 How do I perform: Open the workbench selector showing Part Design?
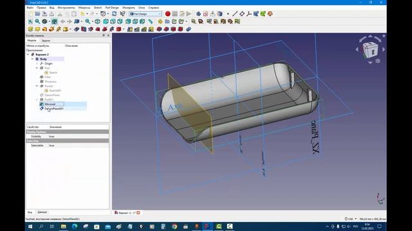tap(145, 14)
